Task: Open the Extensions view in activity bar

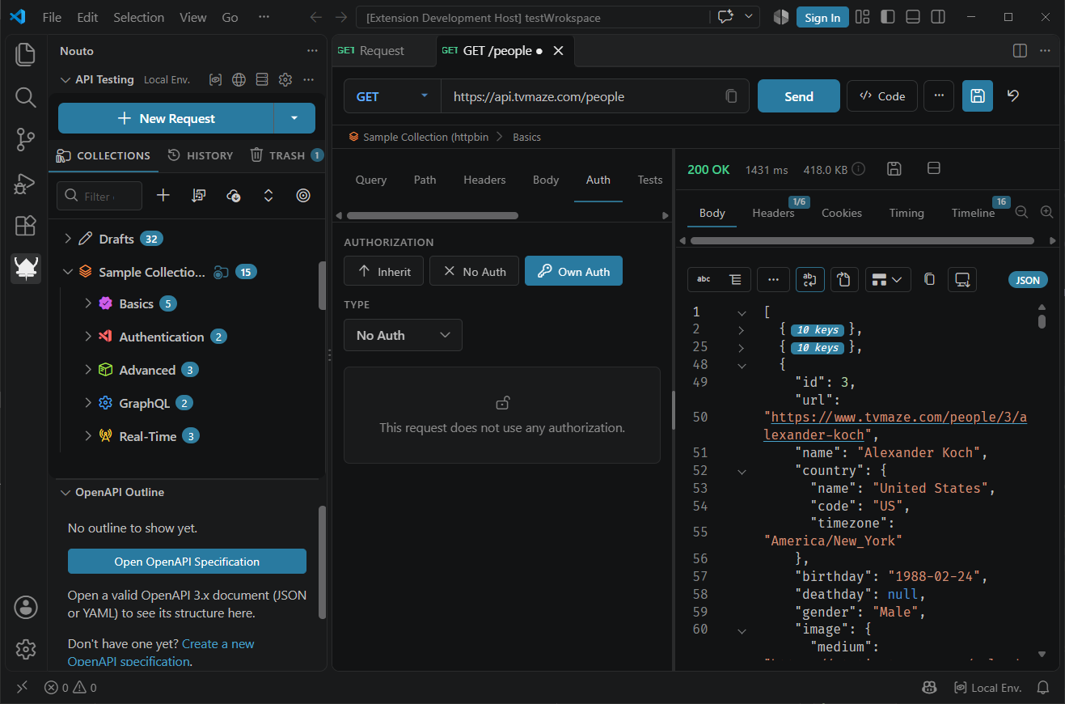Action: [x=26, y=226]
